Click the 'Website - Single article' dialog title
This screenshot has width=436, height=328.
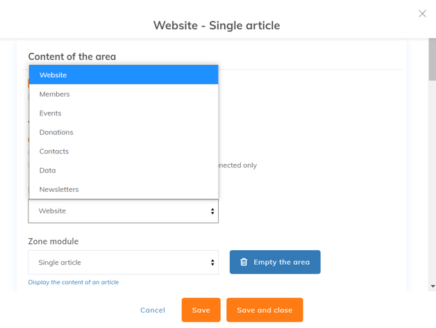217,26
